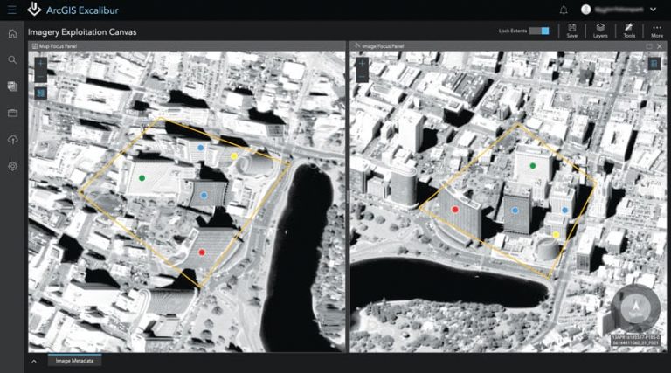
Task: Click the basemap grid button in Map Focus Panel
Action: tap(41, 93)
